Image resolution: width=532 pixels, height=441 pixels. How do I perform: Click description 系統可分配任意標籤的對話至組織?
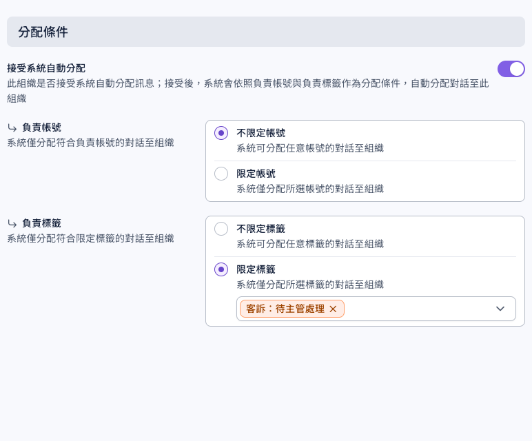tap(310, 244)
